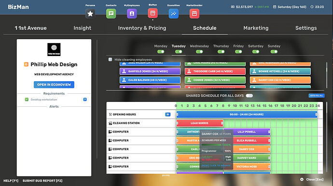
Task: Click the blue help icon beside Desktop workstation
Action: pyautogui.click(x=85, y=100)
